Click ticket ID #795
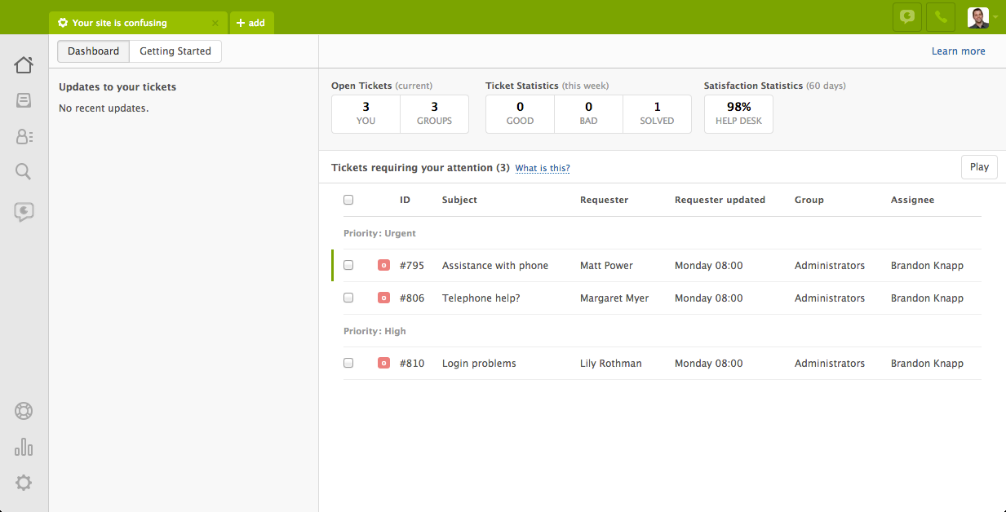Screen dimensions: 1006x512 (412, 265)
